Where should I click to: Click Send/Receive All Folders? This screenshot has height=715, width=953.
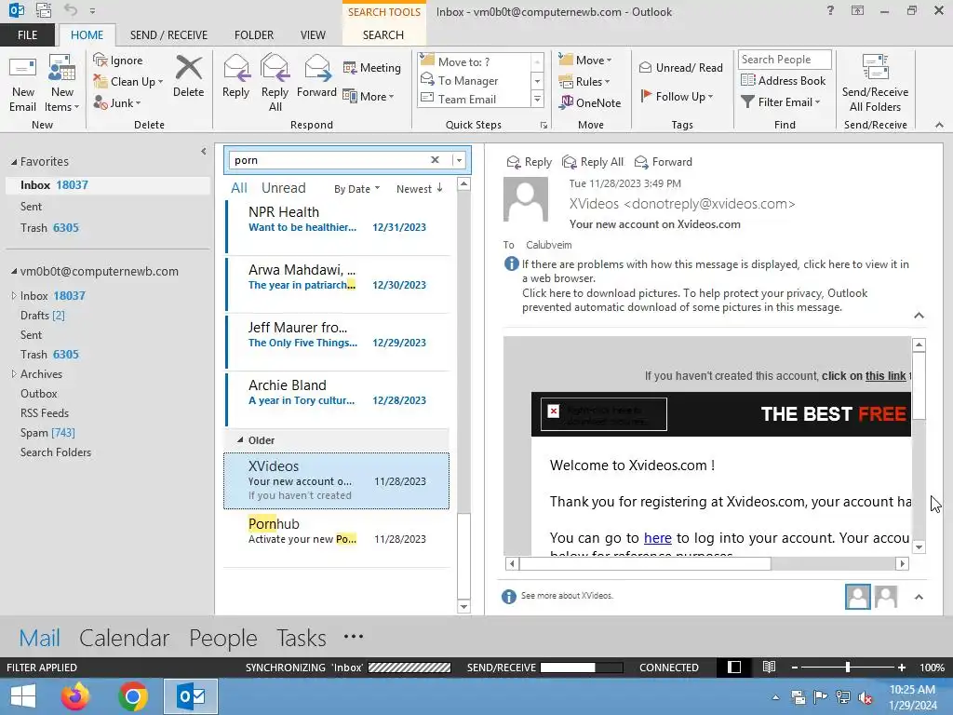[x=875, y=83]
